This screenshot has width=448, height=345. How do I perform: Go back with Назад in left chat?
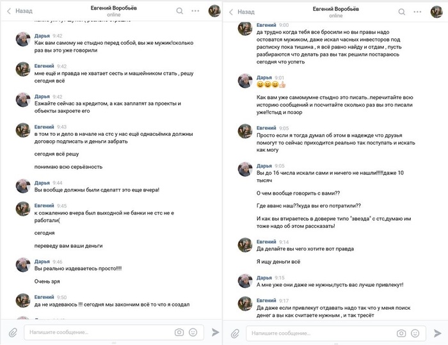(x=19, y=12)
